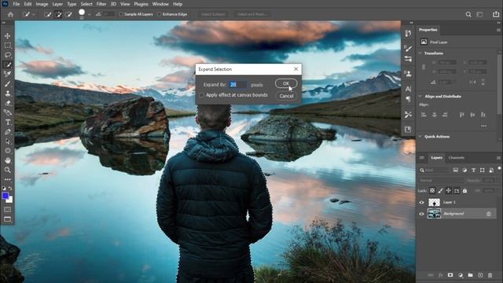Choose New Selection mode icon
Viewport: 503px width, 283px height.
(48, 14)
